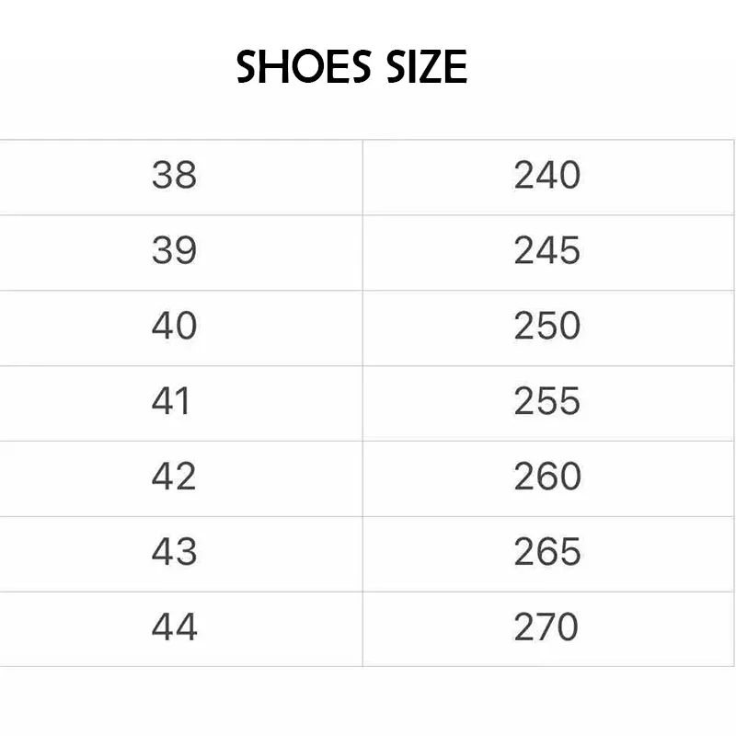Choose the size 40 cell
Screen dimensions: 736x736
click(x=174, y=326)
